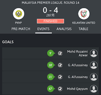Select the soccer ball icon for 21' goal
The image size is (101, 95).
click(x=60, y=77)
